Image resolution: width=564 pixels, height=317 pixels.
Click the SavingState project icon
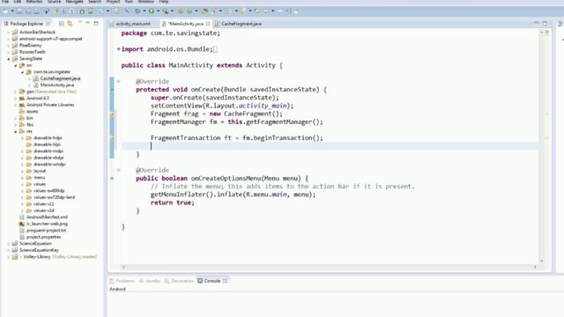point(15,59)
